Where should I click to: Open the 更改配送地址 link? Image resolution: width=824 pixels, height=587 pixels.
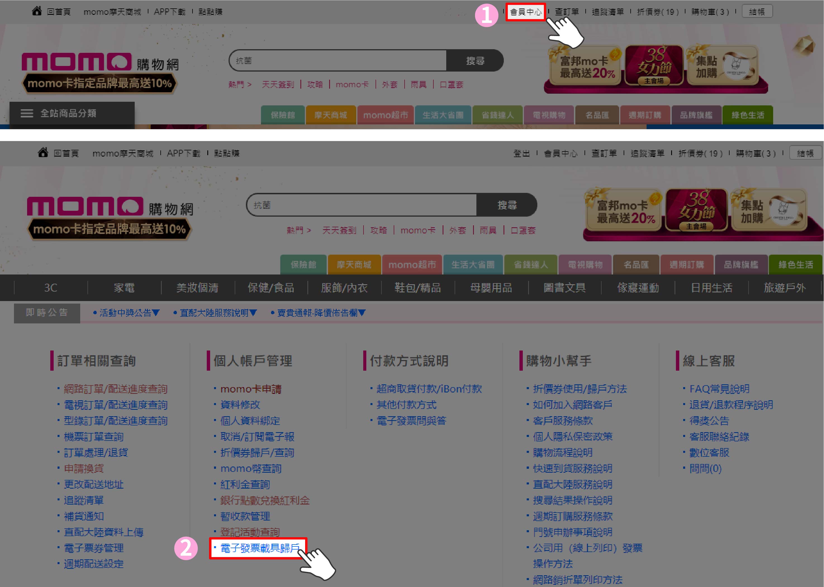click(94, 484)
